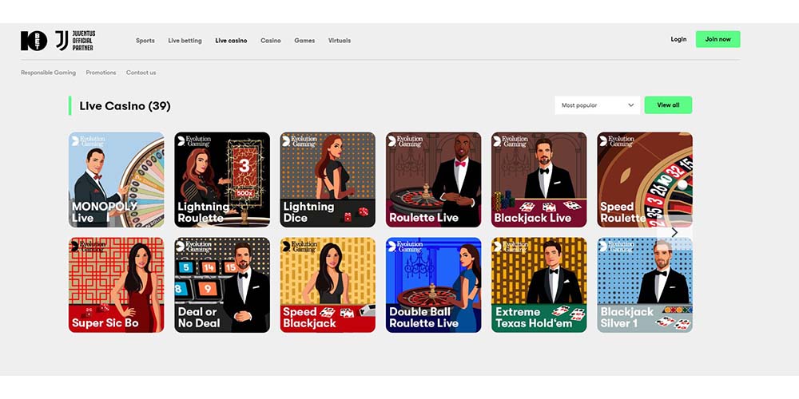The image size is (799, 399).
Task: Click the View all button
Action: 668,105
